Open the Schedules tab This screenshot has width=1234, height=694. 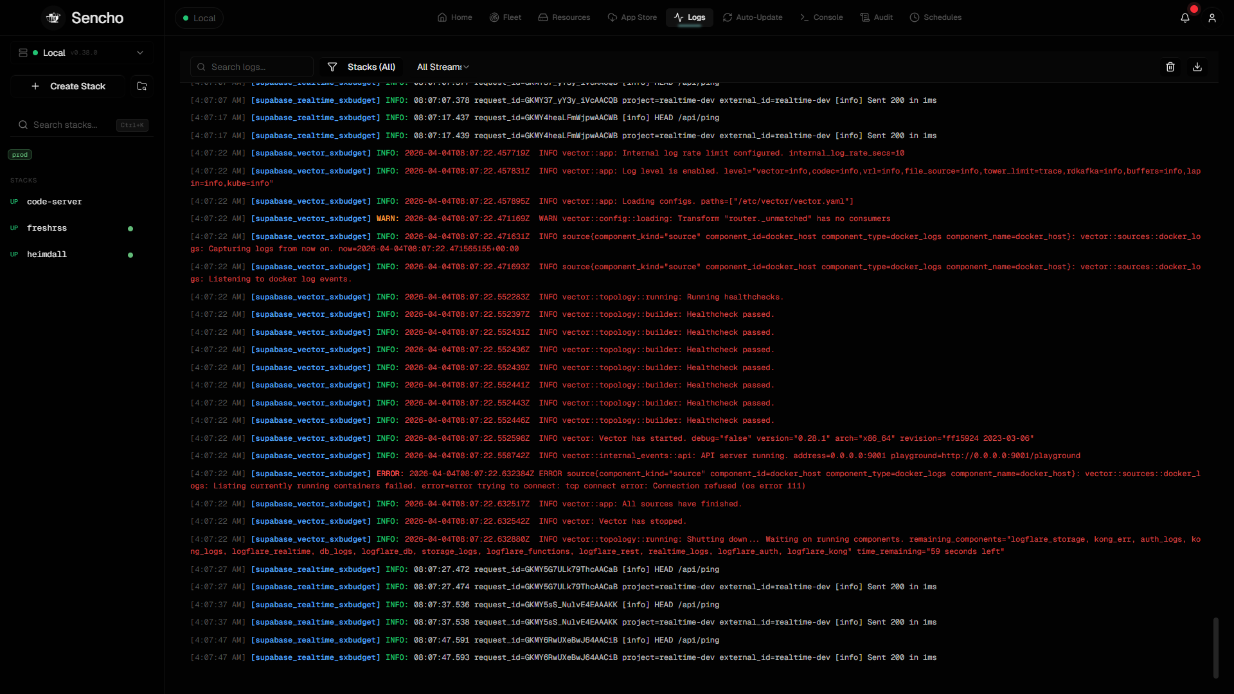coord(936,17)
